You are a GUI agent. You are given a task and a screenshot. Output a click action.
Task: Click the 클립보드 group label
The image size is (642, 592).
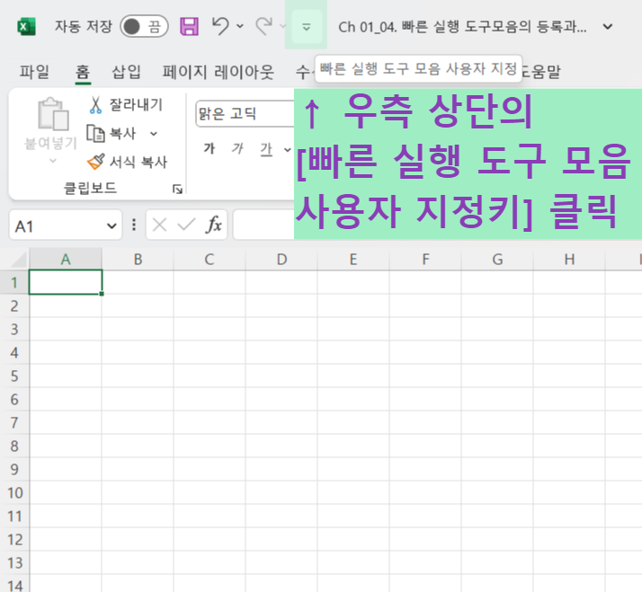click(90, 188)
